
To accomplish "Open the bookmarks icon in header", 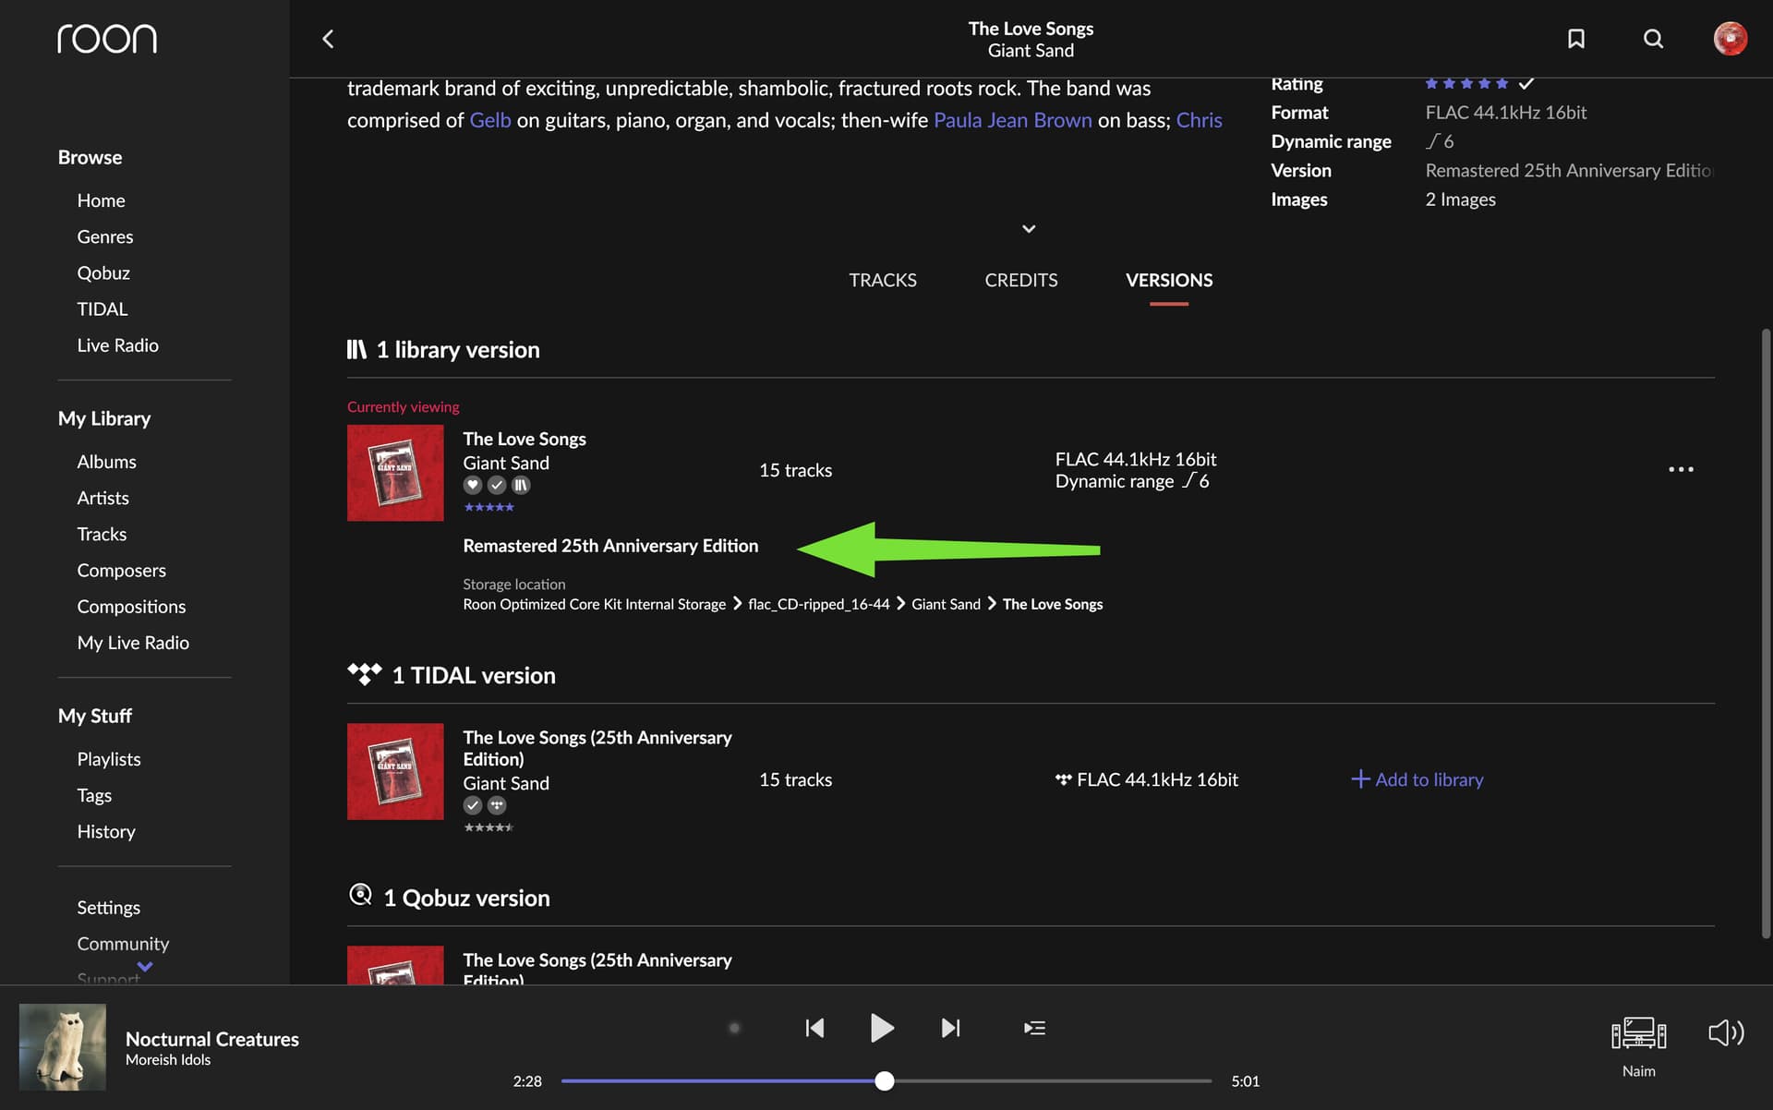I will click(1576, 39).
